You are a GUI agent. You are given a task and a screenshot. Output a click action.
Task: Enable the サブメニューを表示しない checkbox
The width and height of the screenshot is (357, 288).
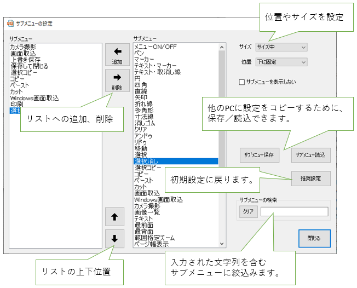tap(242, 83)
